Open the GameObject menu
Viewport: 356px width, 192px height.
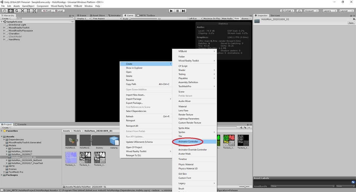(x=28, y=6)
